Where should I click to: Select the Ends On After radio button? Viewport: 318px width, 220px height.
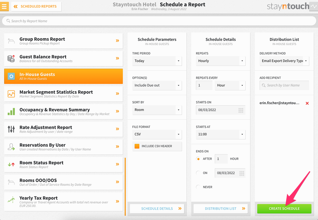[x=198, y=159]
